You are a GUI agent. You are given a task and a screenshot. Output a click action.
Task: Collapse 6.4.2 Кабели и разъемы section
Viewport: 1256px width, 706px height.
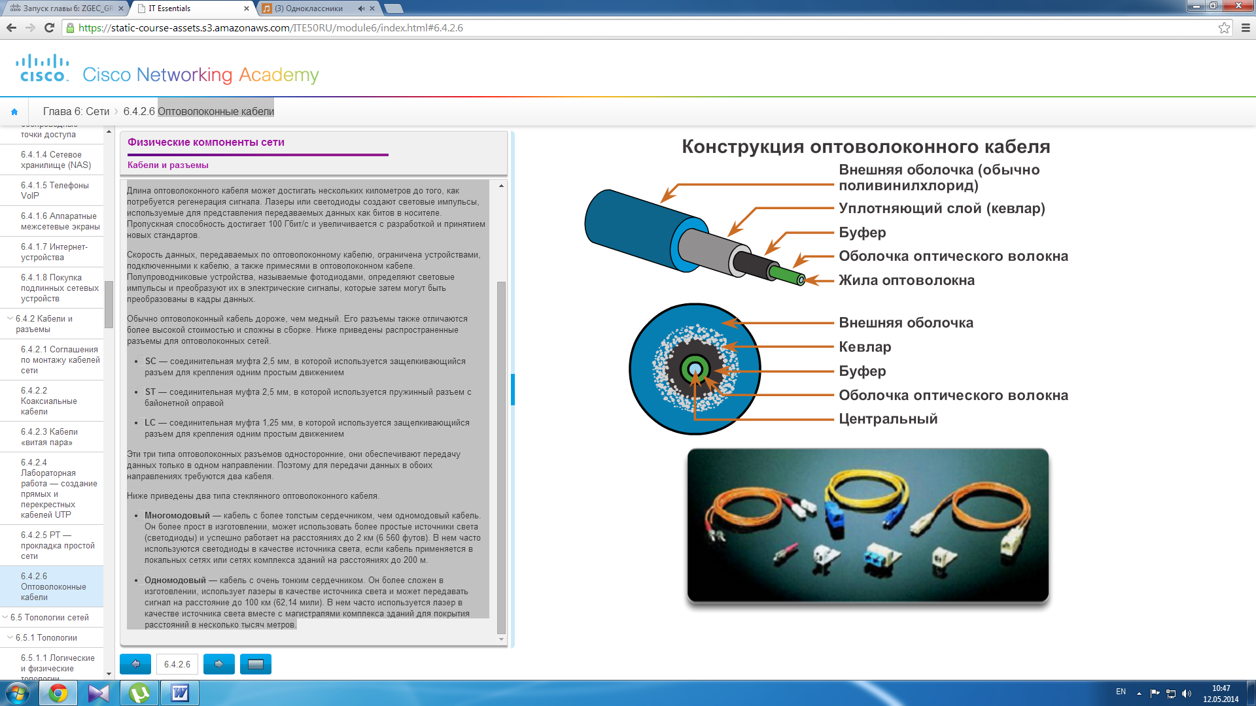click(10, 318)
